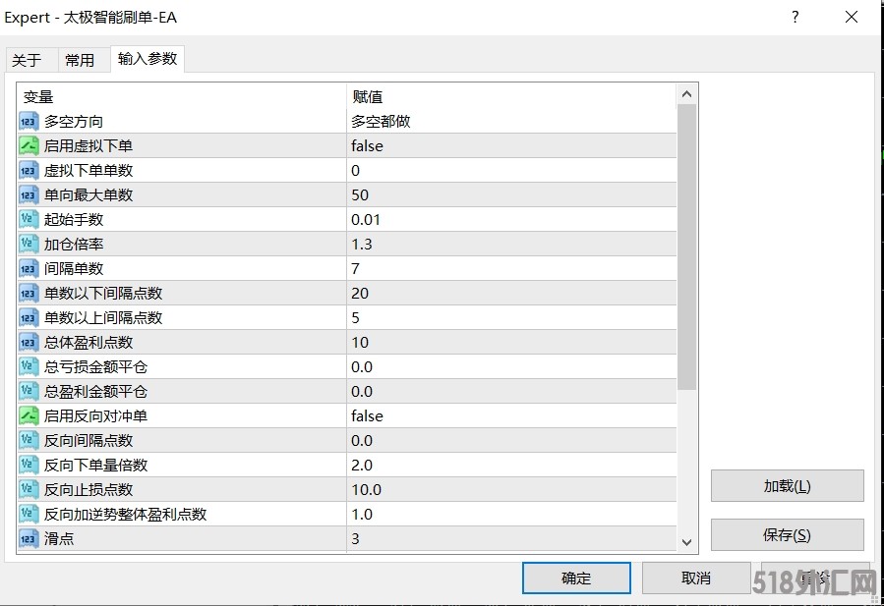The width and height of the screenshot is (884, 606).
Task: Click the value 2.0 of 反向下单量倍数
Action: point(362,466)
